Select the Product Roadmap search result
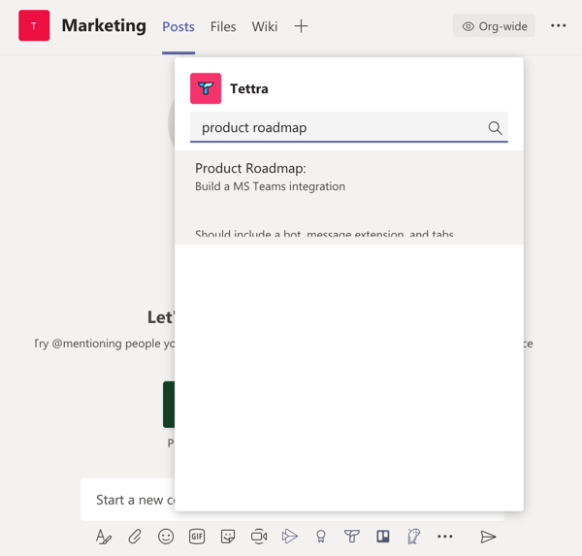The height and width of the screenshot is (556, 582). pyautogui.click(x=349, y=198)
